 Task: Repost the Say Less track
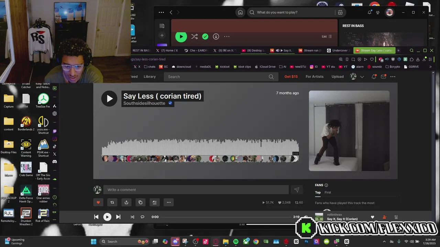[112, 202]
